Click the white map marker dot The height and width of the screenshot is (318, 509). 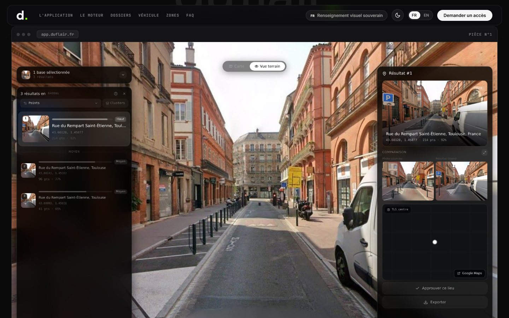point(435,242)
